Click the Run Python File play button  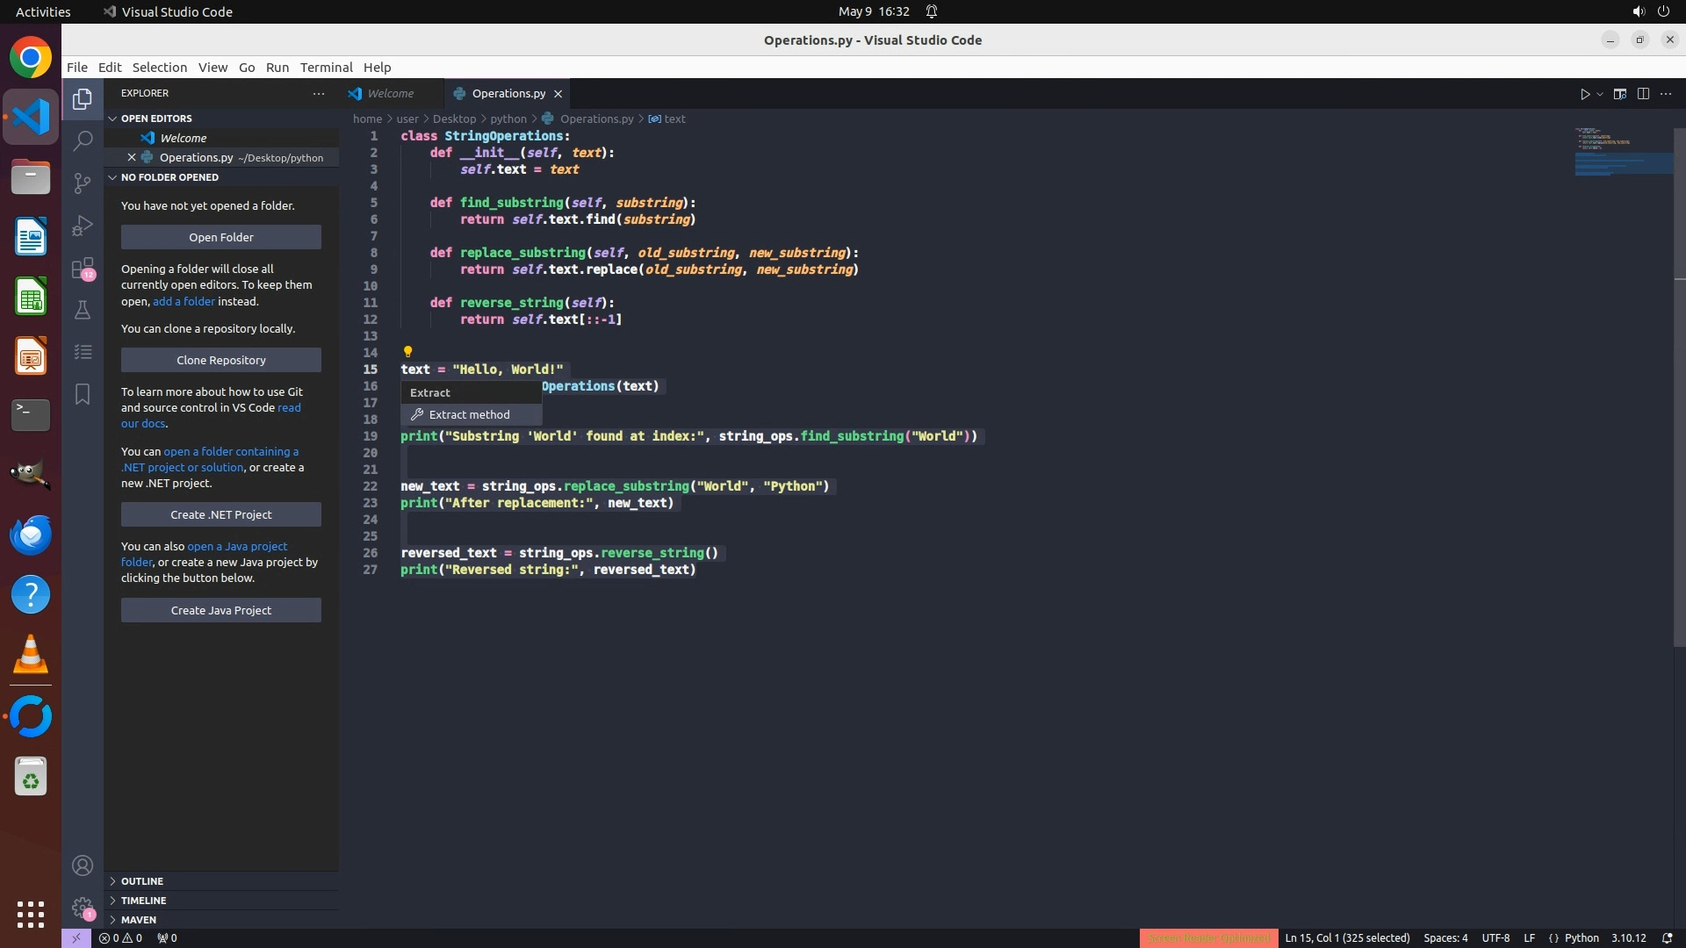coord(1584,94)
